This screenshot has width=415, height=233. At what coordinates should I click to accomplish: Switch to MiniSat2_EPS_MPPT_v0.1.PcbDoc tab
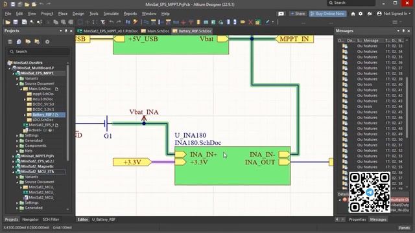[x=108, y=31]
